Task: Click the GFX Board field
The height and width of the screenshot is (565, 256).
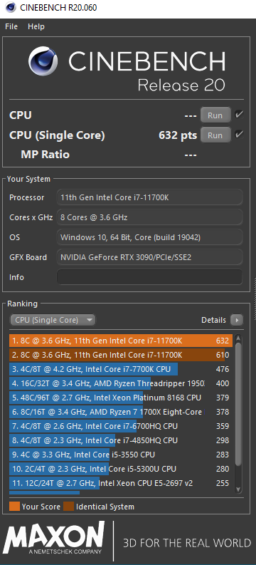Action: (149, 257)
